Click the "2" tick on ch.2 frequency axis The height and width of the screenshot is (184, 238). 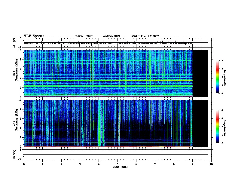click(21, 137)
